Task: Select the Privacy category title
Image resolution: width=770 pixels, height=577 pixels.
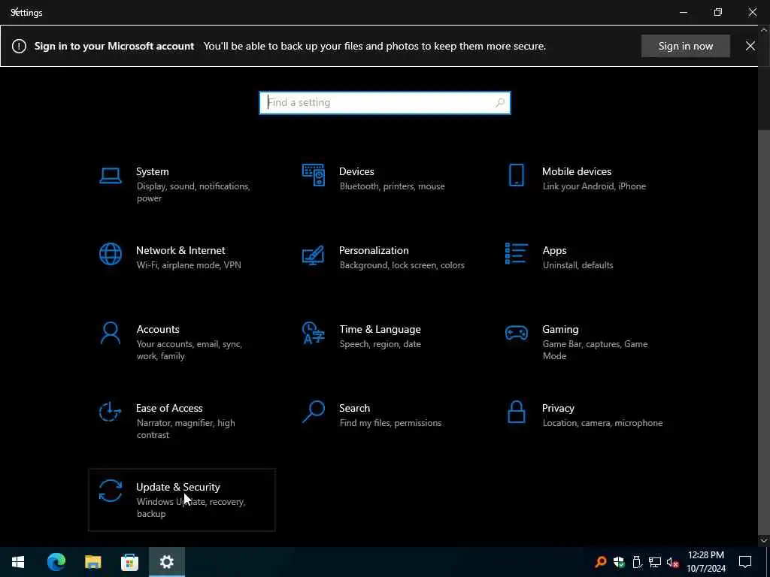Action: [558, 408]
